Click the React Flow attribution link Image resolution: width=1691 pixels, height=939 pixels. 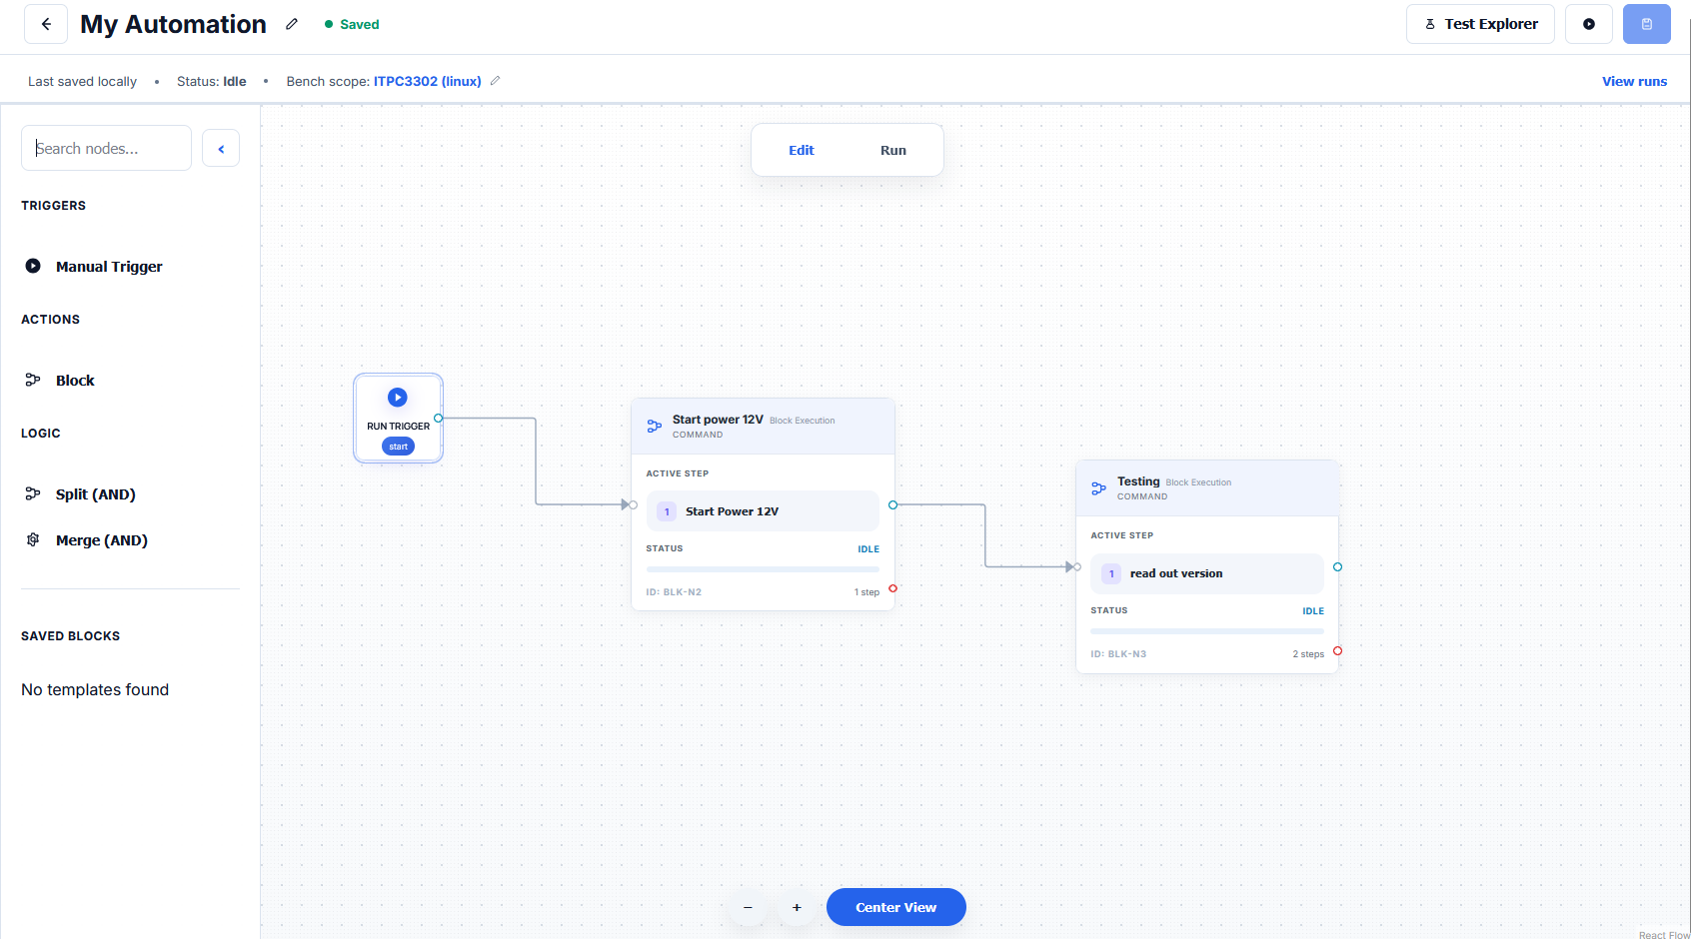[x=1664, y=935]
